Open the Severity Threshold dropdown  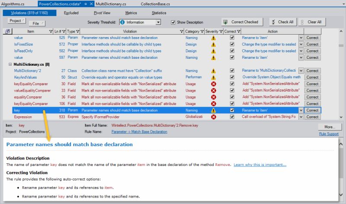click(158, 22)
